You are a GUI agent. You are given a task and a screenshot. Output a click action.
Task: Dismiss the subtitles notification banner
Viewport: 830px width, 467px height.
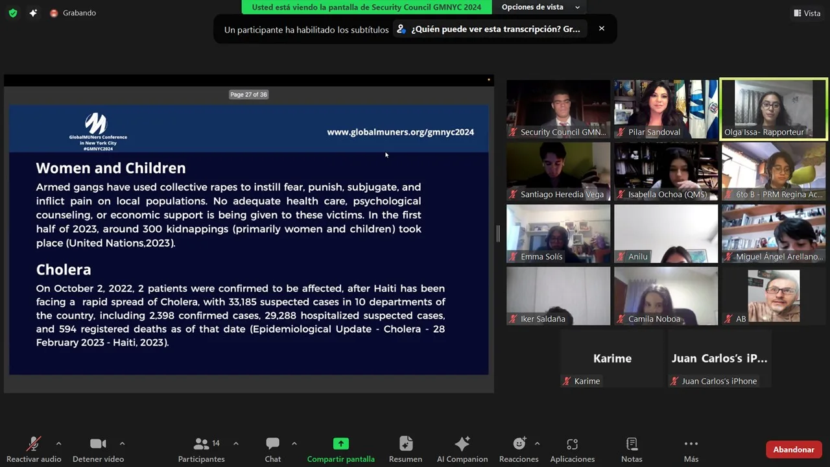pos(602,29)
